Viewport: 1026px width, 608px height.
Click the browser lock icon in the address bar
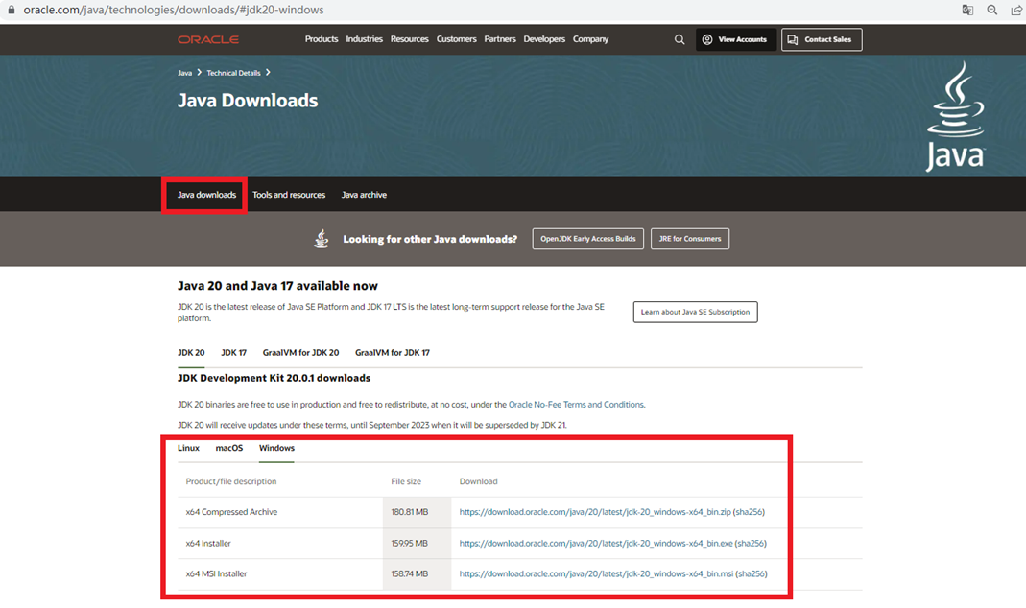11,10
